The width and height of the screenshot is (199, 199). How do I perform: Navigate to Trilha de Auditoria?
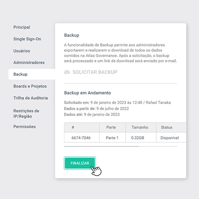31,98
